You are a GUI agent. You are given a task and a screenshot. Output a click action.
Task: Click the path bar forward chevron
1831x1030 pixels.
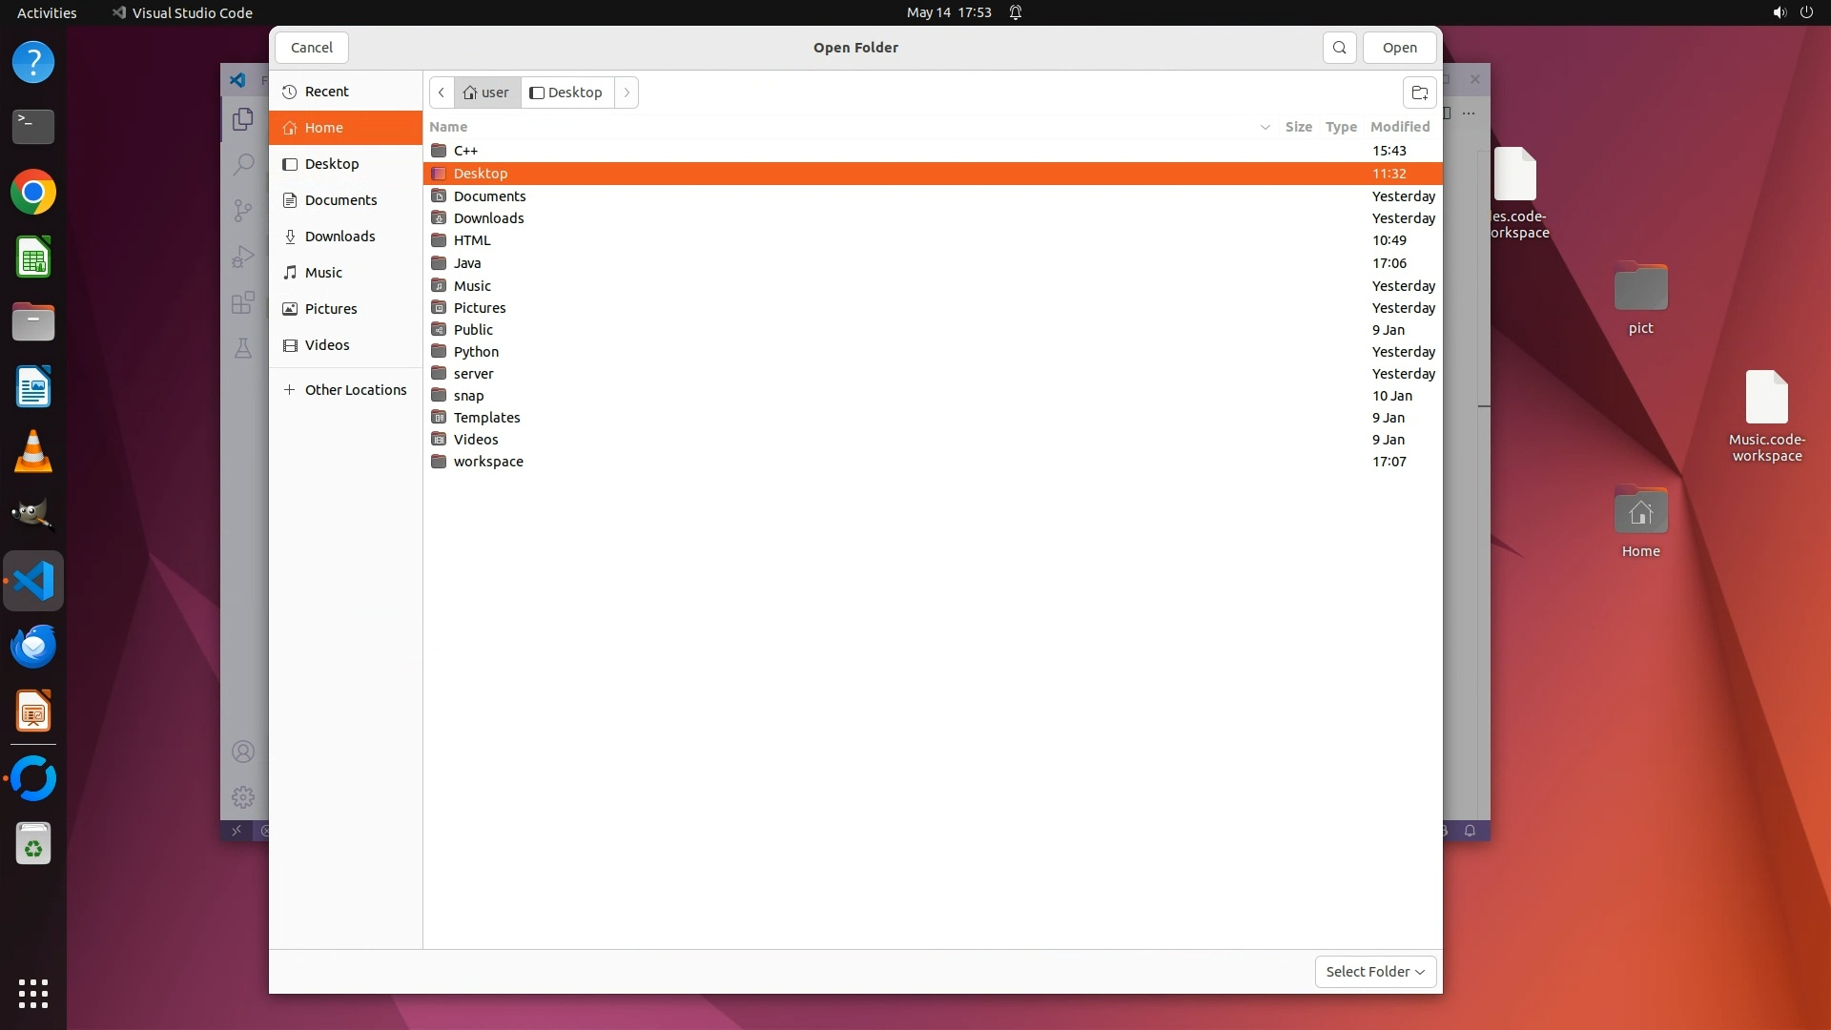(627, 93)
